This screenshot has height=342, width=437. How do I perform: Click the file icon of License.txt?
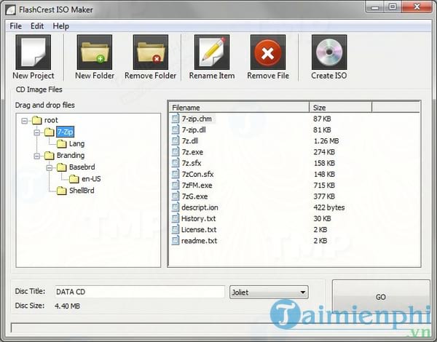tap(175, 229)
